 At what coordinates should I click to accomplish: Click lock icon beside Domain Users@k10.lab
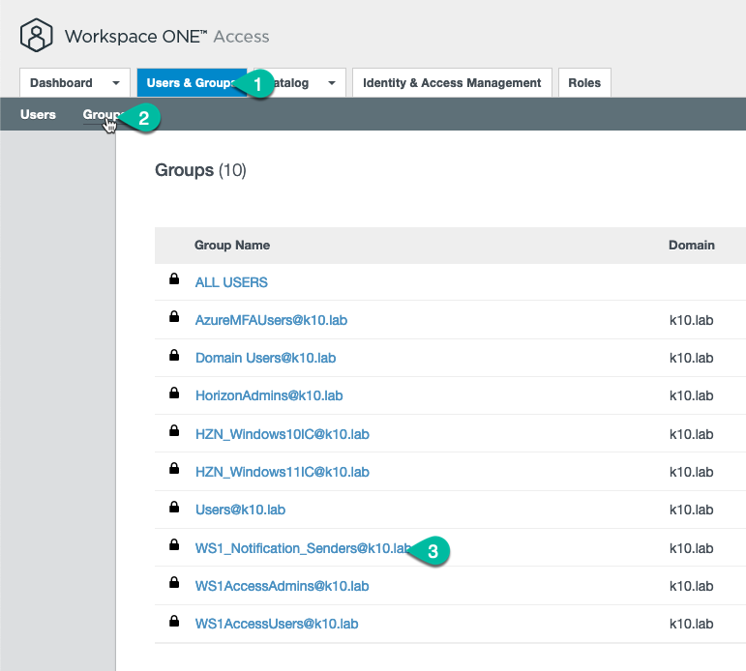174,355
